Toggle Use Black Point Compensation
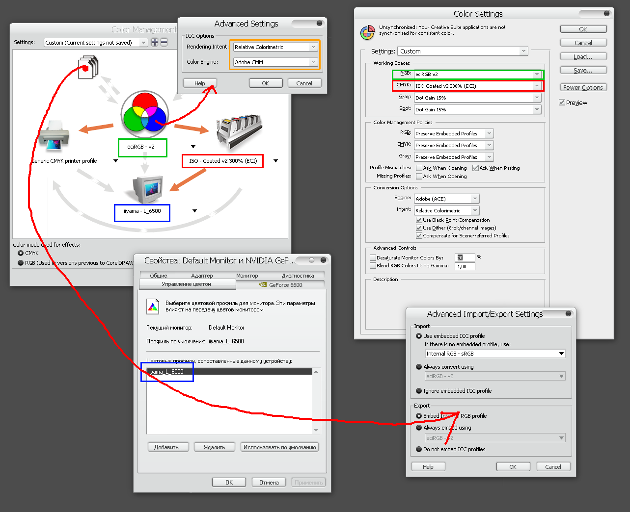The height and width of the screenshot is (512, 630). pos(419,220)
